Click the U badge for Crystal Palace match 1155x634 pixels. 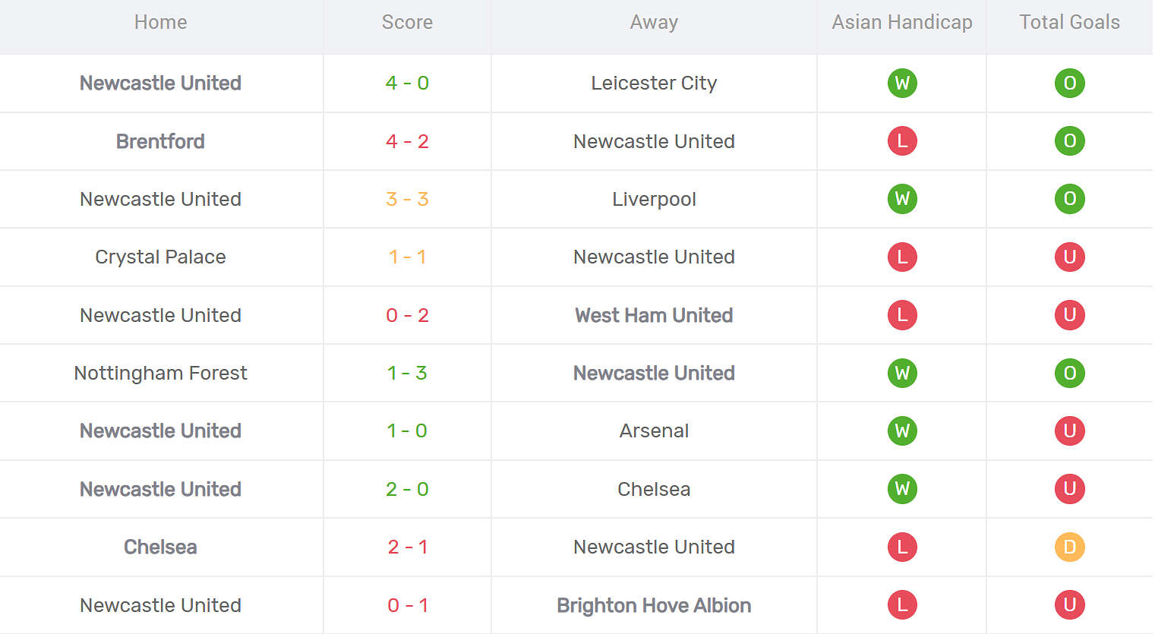(x=1069, y=257)
